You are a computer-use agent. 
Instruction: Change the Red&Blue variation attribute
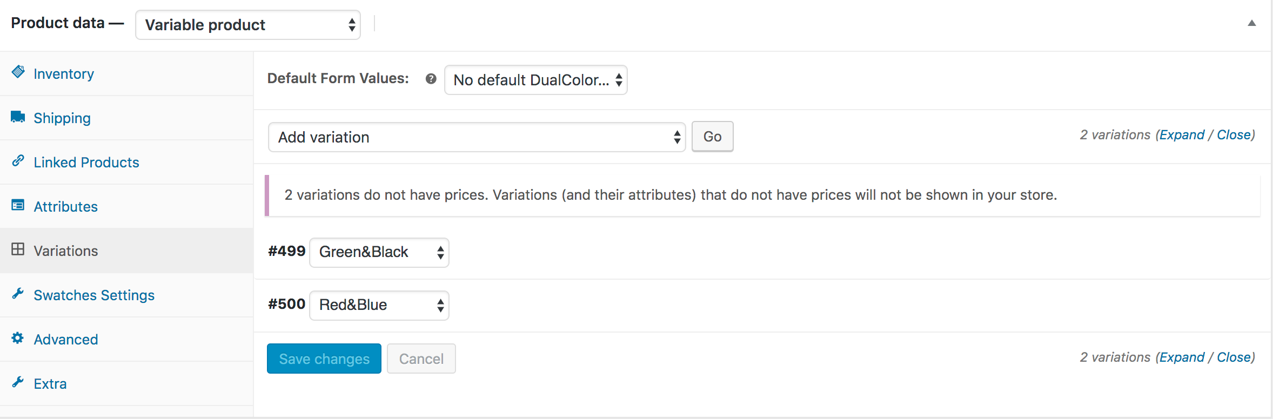click(x=379, y=305)
